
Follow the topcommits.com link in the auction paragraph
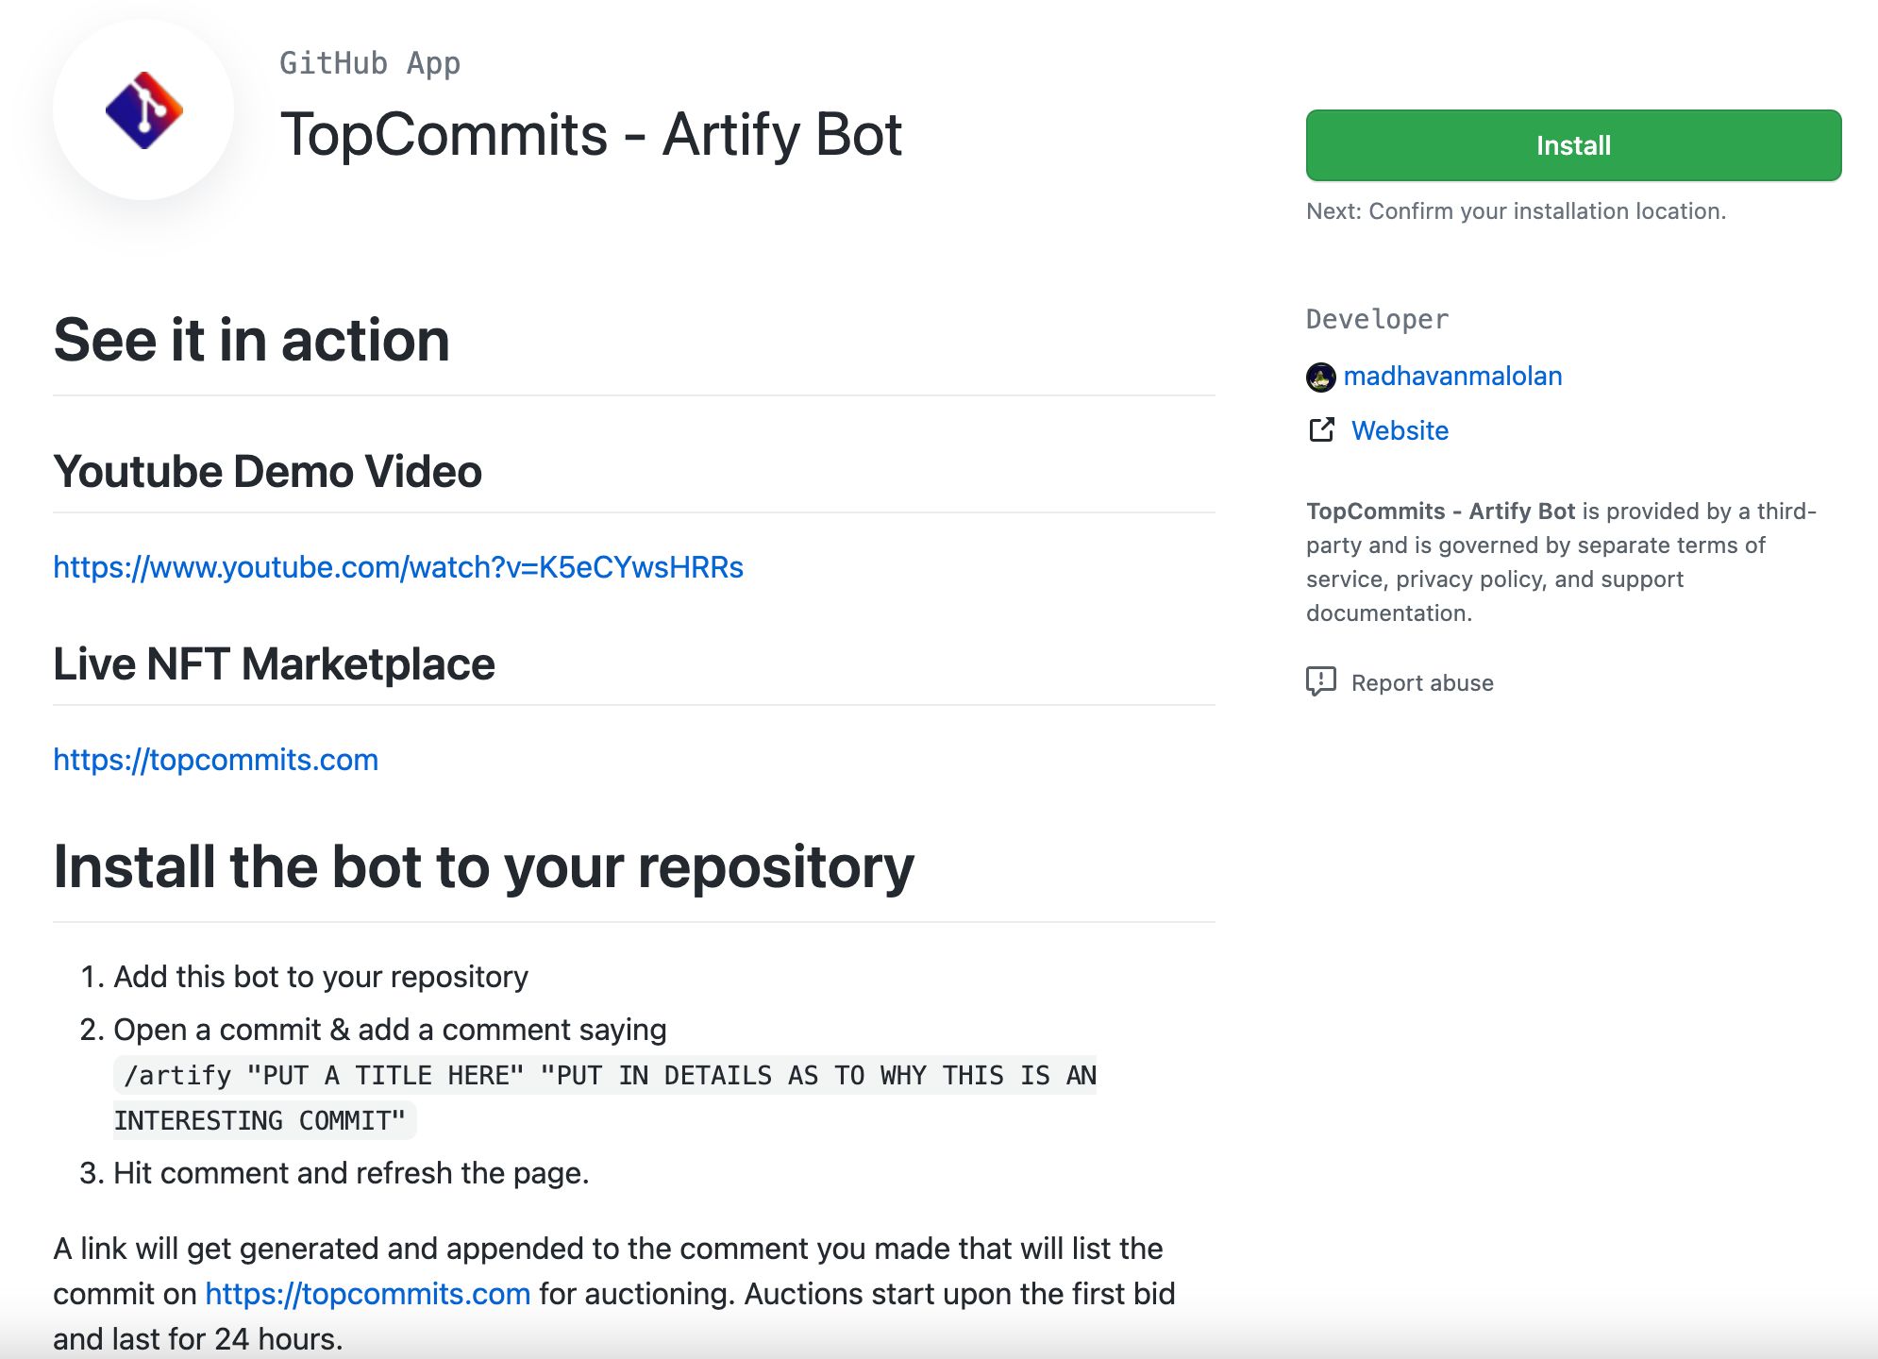368,1294
